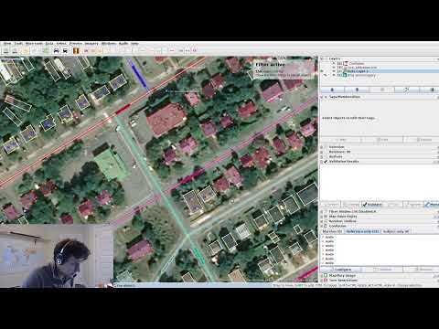Toggle visibility of Data Layer 1

point(334,71)
